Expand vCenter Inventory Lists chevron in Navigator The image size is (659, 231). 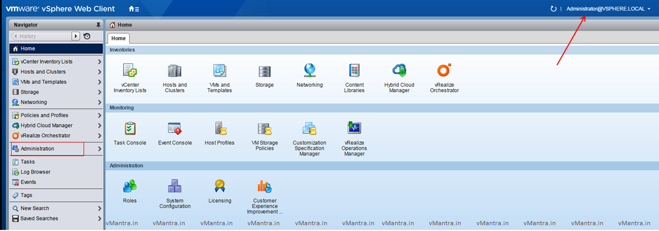click(x=99, y=62)
